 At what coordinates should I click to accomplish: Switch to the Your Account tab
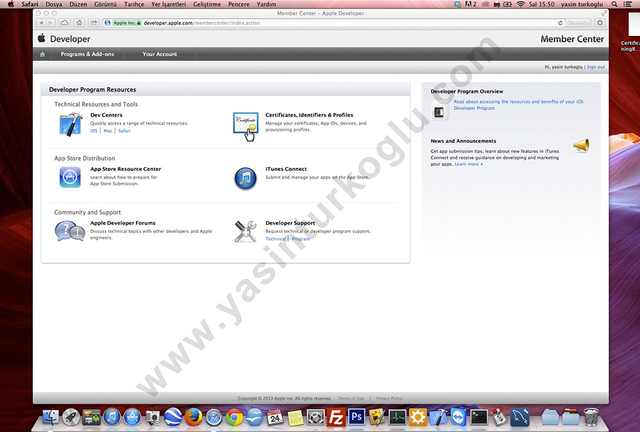pyautogui.click(x=159, y=54)
